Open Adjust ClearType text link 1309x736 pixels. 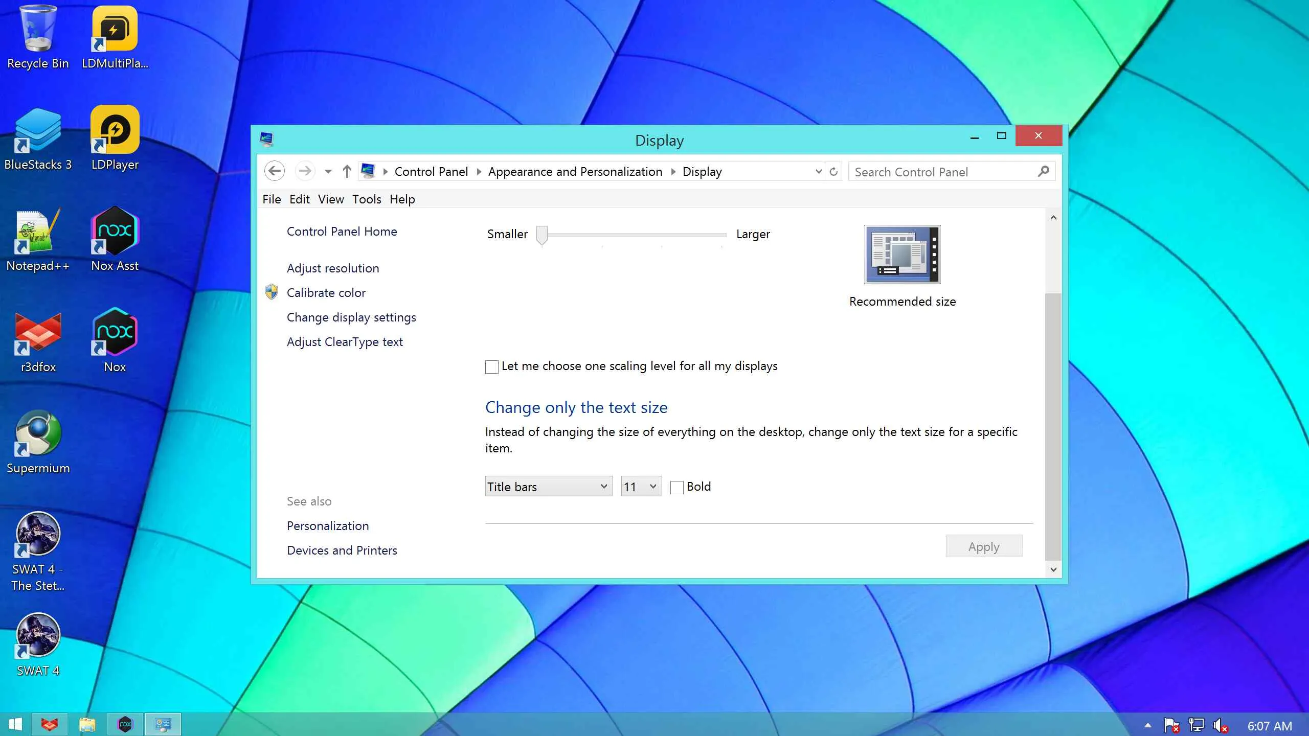pos(345,342)
